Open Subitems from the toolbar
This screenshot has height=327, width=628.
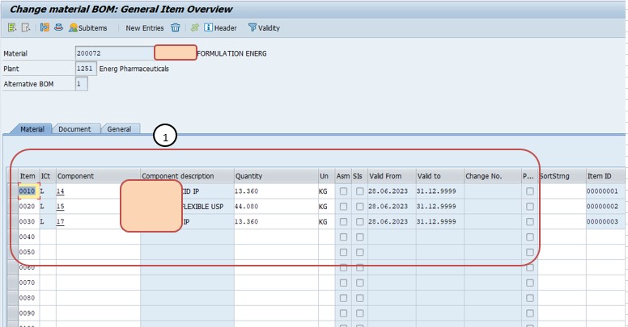coord(88,28)
